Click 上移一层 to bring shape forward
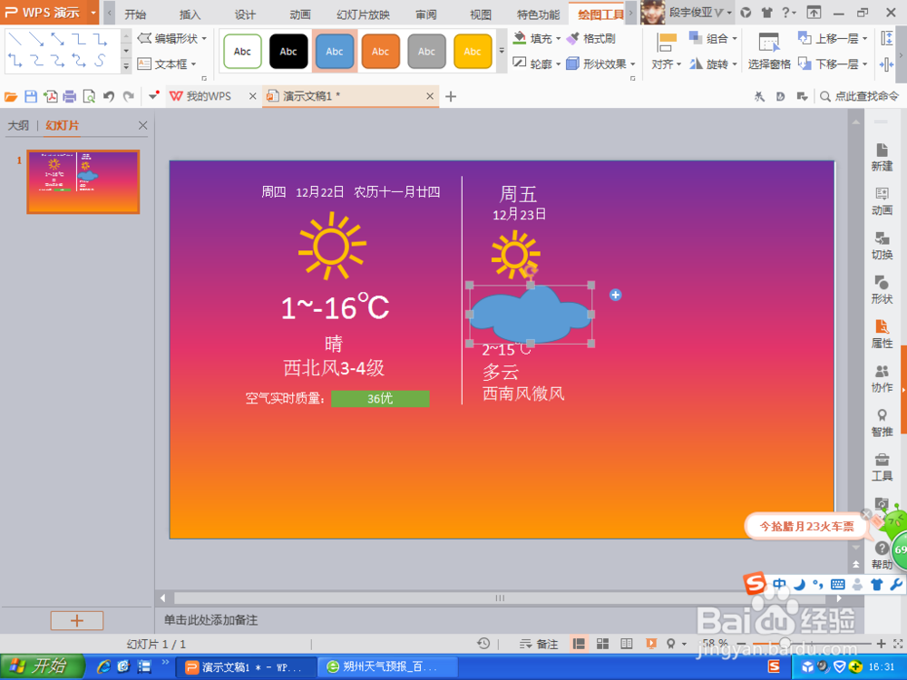This screenshot has height=680, width=907. click(x=832, y=37)
